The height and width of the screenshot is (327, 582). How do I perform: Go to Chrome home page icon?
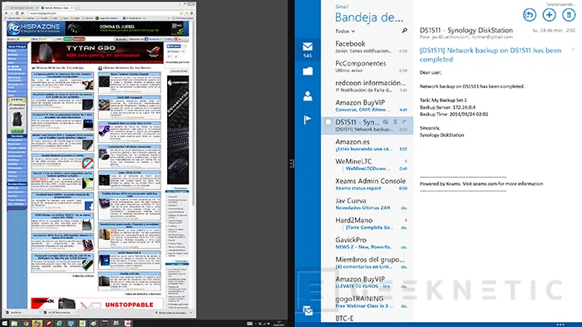(x=22, y=13)
